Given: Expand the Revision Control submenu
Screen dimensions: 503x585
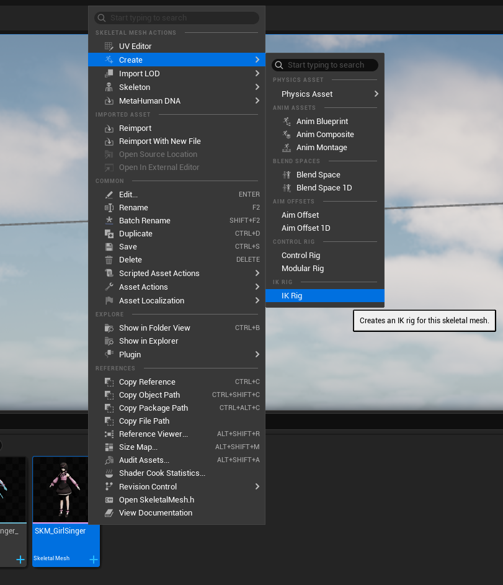Looking at the screenshot, I should tap(257, 487).
